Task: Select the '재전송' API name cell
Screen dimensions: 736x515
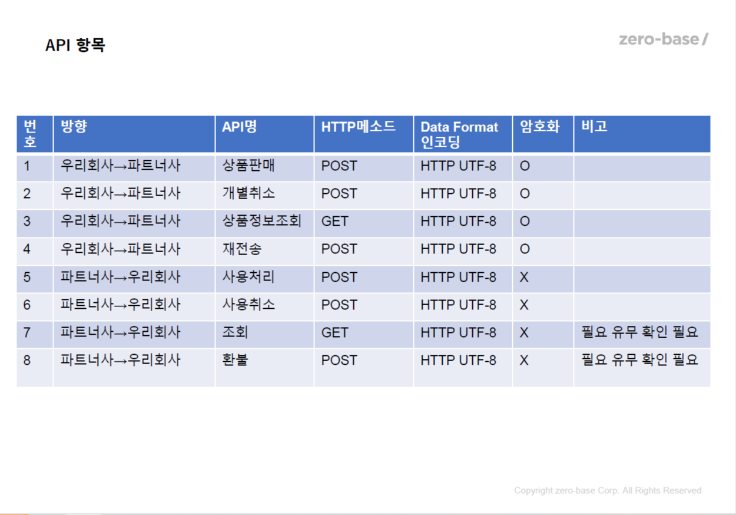Action: (x=264, y=250)
